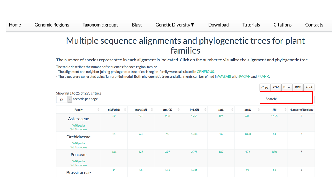Open the Home menu item

pyautogui.click(x=15, y=25)
